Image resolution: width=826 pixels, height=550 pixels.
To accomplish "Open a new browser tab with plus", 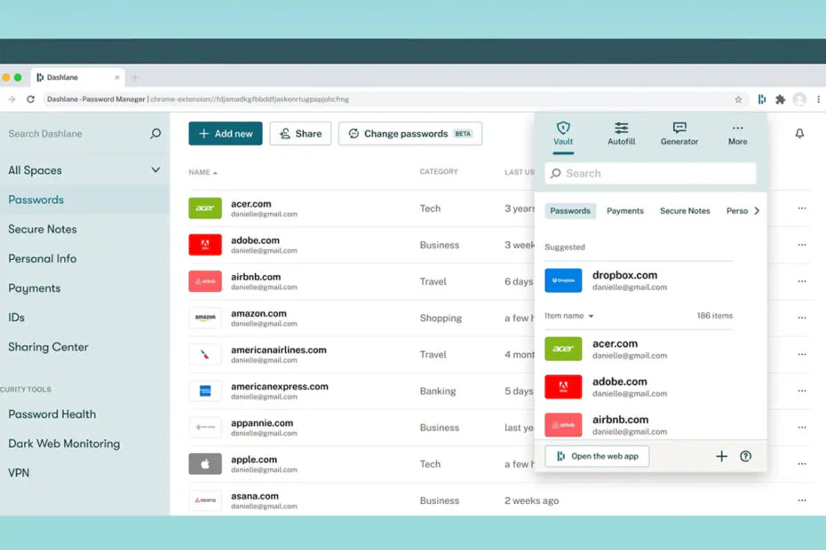I will 135,77.
